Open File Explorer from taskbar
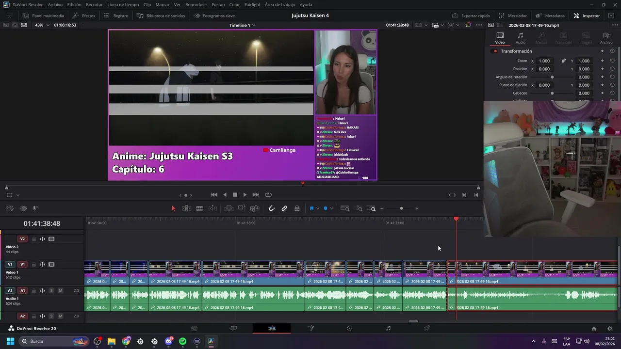The width and height of the screenshot is (621, 349). click(x=112, y=341)
